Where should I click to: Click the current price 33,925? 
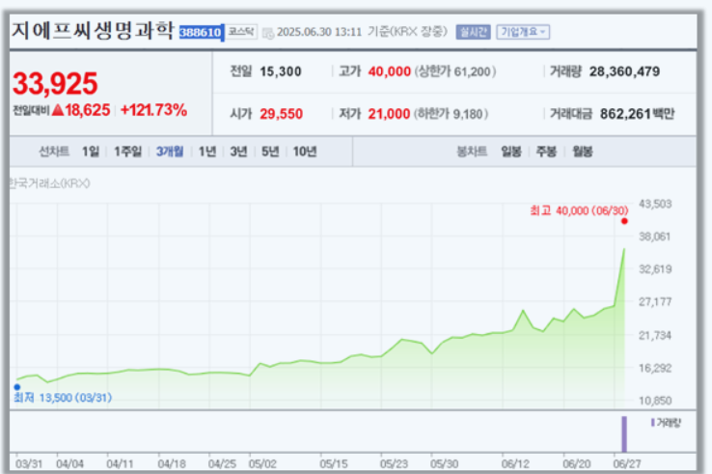point(55,84)
